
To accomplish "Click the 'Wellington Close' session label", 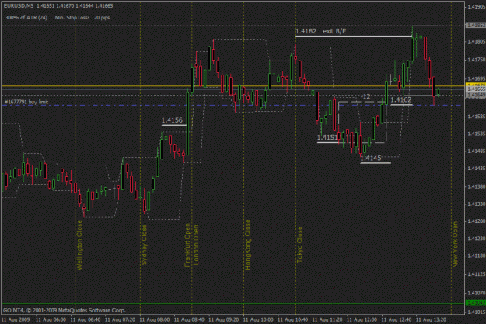I will pyautogui.click(x=79, y=245).
